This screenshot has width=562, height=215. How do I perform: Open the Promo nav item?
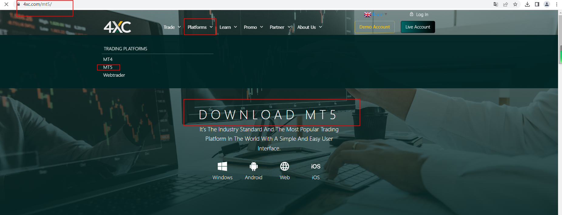250,27
